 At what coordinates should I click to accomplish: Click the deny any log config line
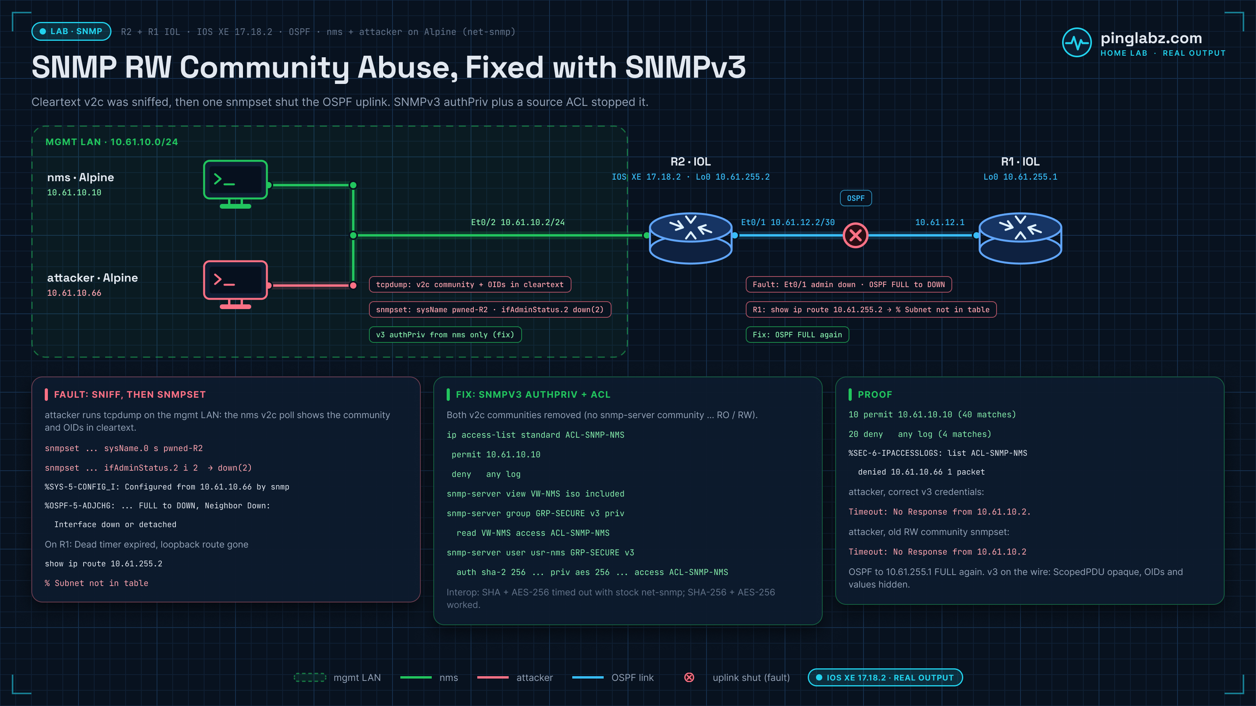coord(486,474)
